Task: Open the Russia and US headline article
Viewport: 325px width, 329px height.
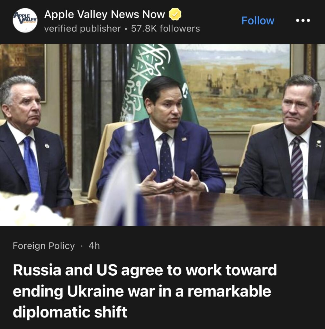Action: [x=145, y=291]
